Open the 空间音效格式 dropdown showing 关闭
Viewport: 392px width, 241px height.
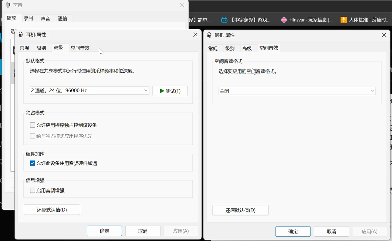(297, 91)
